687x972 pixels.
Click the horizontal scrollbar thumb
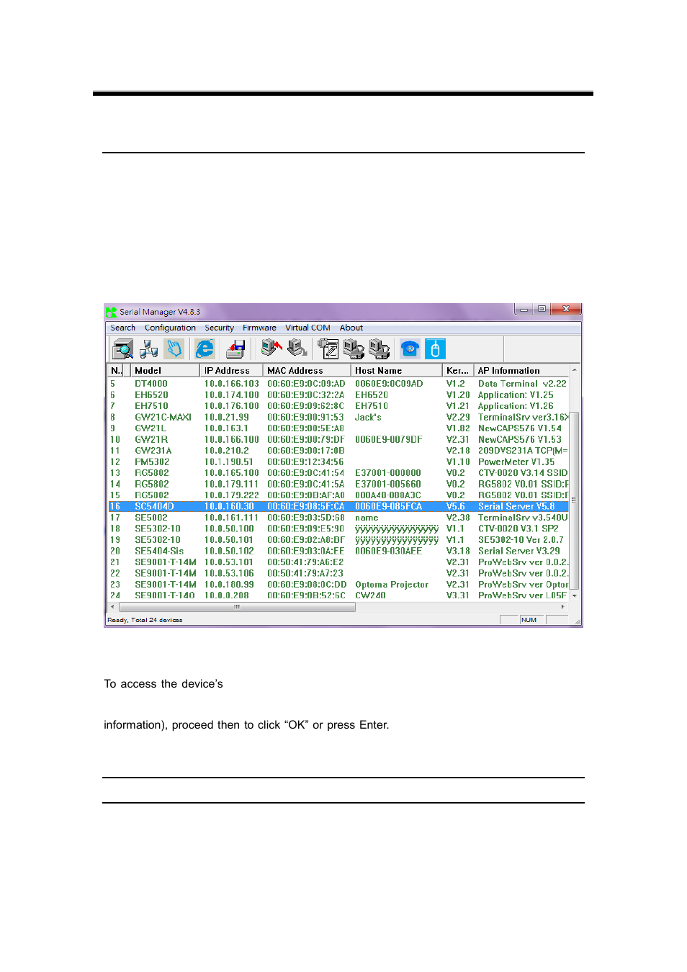[x=236, y=607]
